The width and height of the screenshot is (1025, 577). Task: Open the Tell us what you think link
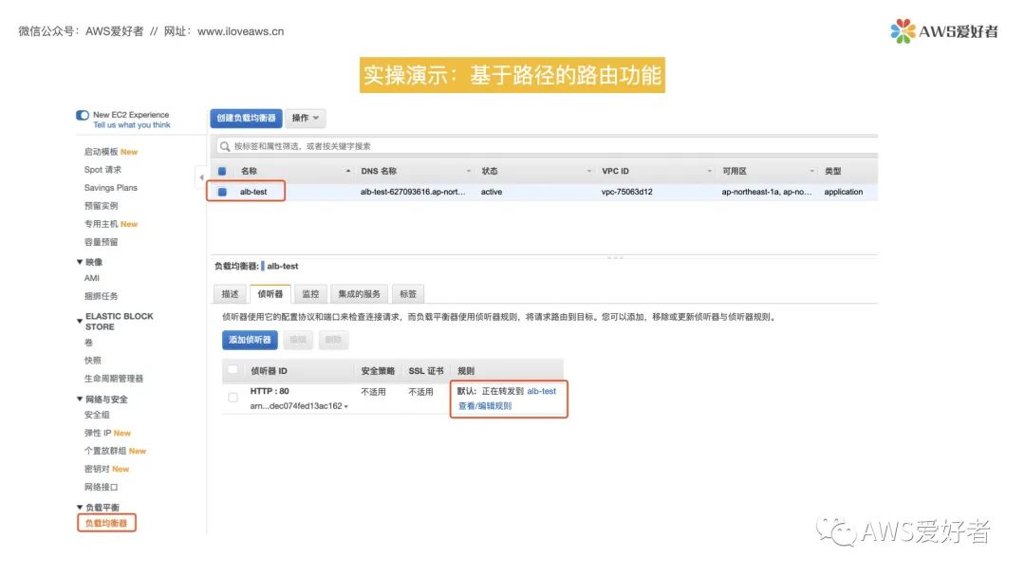click(131, 125)
